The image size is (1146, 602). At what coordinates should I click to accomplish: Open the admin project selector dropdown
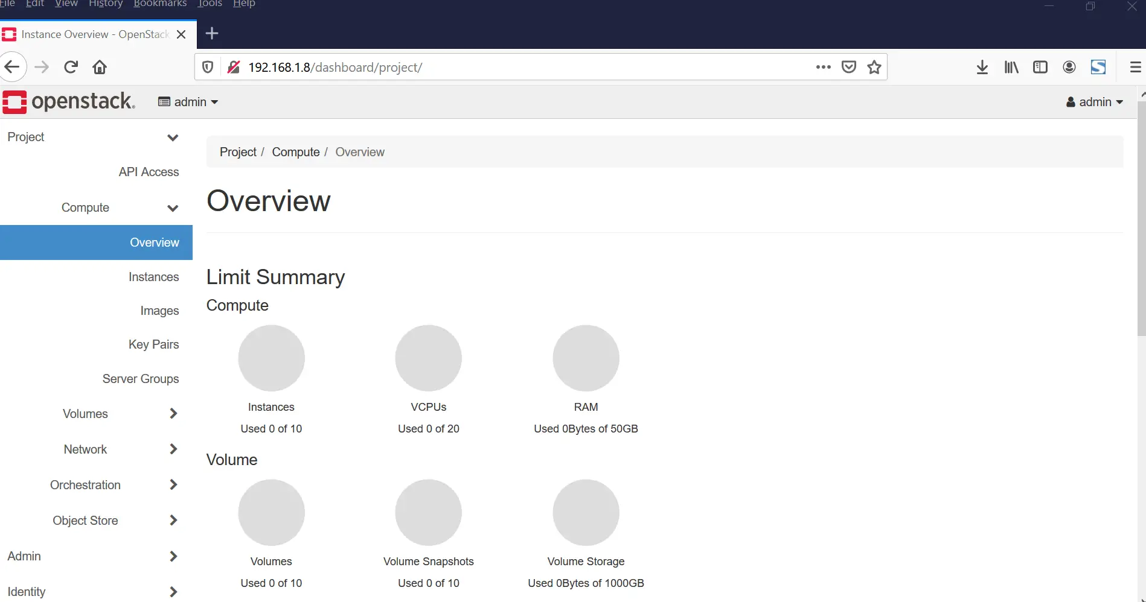point(188,102)
